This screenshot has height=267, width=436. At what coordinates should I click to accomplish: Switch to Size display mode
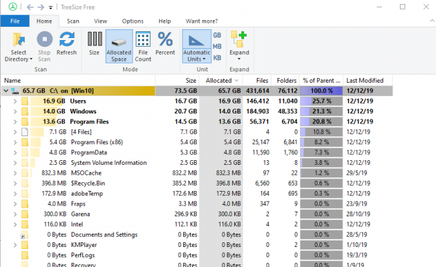94,40
